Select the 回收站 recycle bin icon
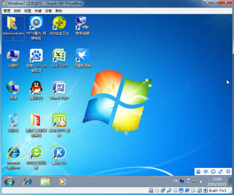The height and width of the screenshot is (195, 234). (x=13, y=121)
